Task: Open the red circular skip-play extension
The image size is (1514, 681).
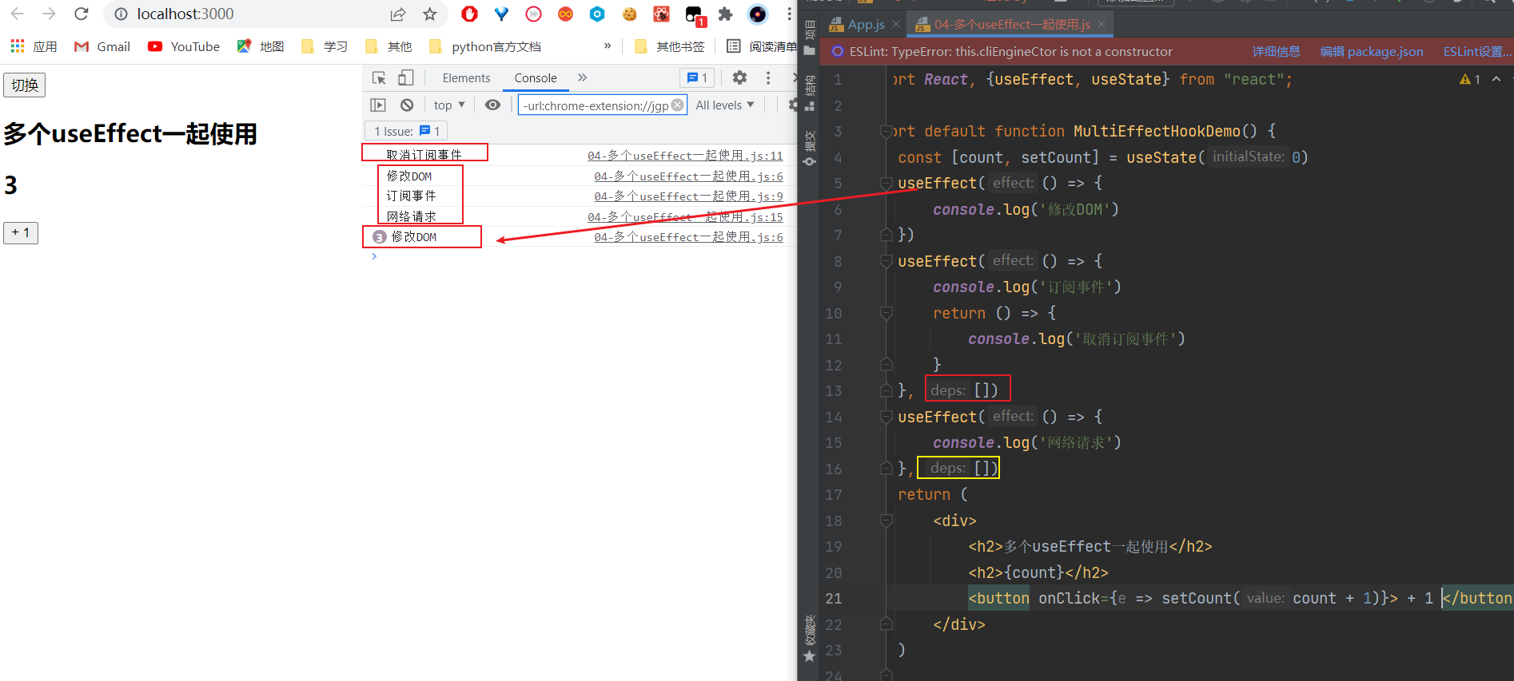Action: (x=533, y=14)
